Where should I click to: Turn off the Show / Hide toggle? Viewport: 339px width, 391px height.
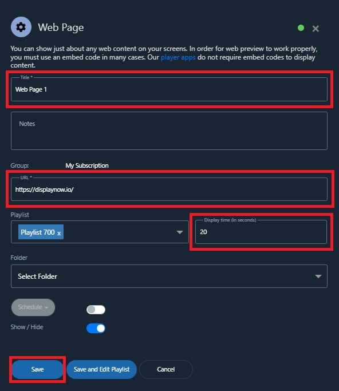[96, 329]
